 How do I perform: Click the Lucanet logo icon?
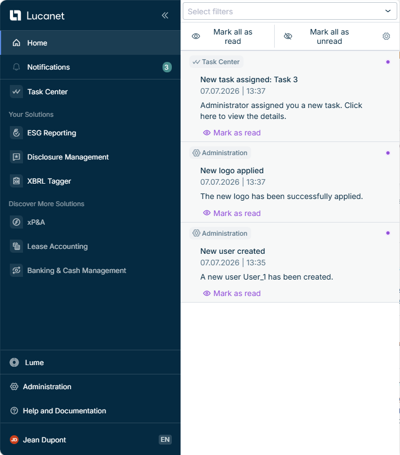(x=15, y=16)
